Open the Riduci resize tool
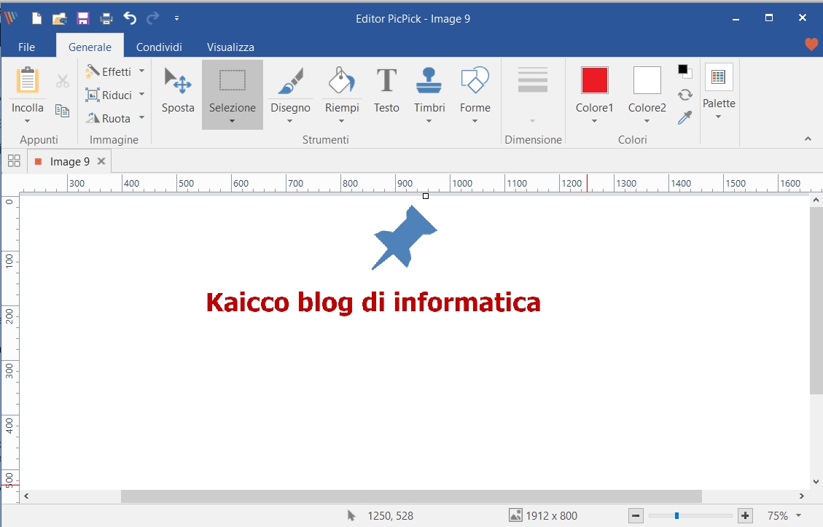The image size is (823, 527). point(109,95)
